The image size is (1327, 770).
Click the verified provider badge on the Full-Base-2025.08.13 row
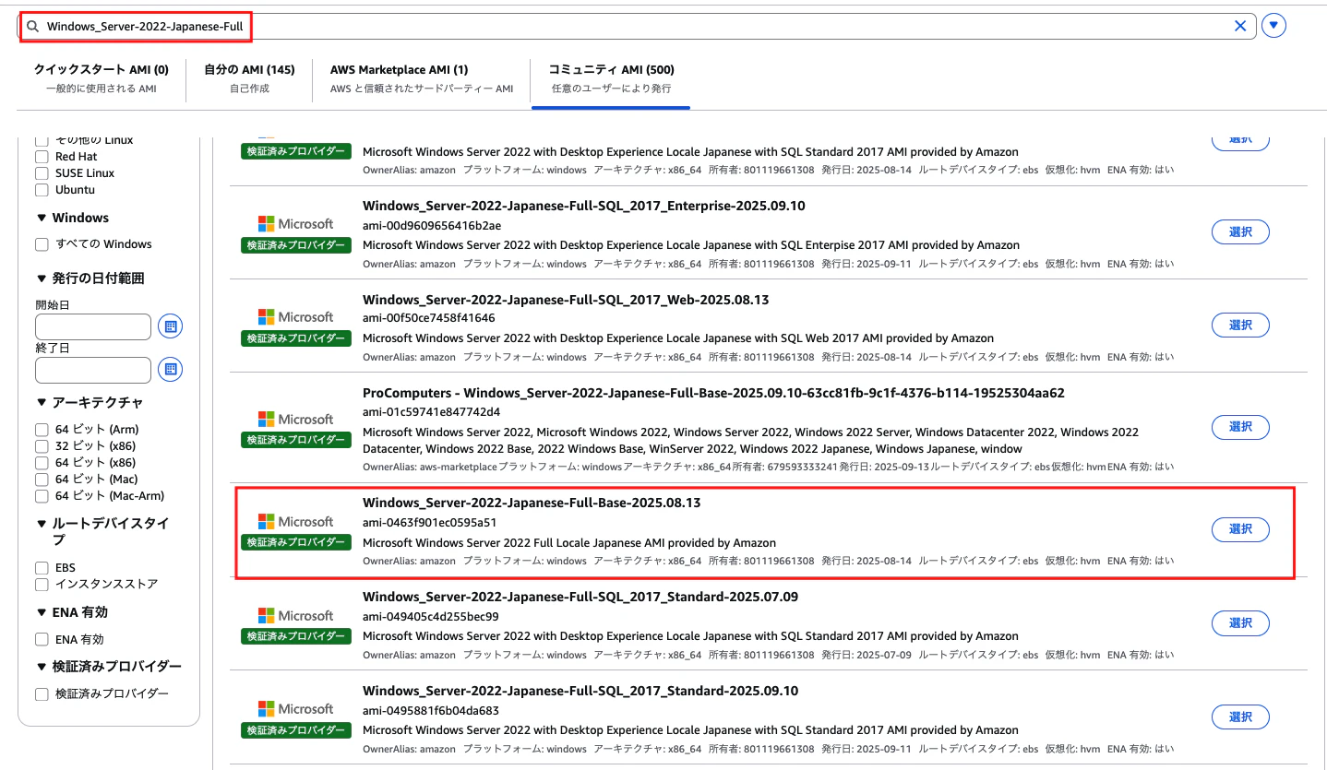[296, 543]
